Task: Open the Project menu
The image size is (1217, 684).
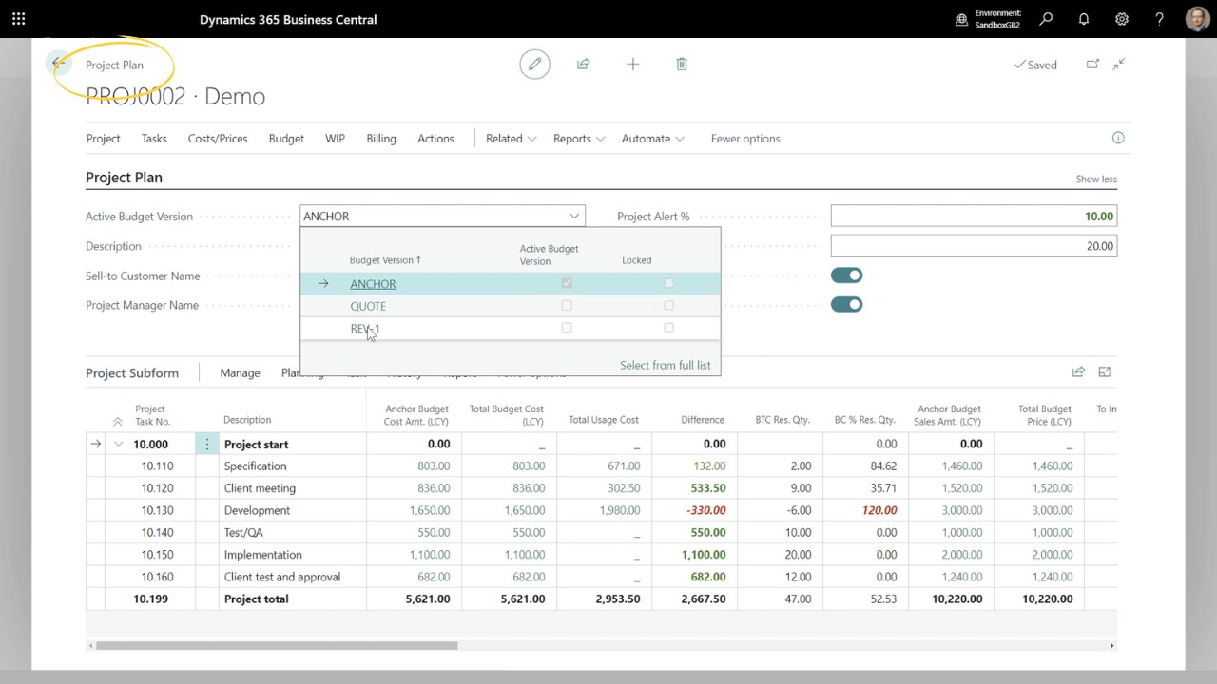Action: click(x=103, y=139)
